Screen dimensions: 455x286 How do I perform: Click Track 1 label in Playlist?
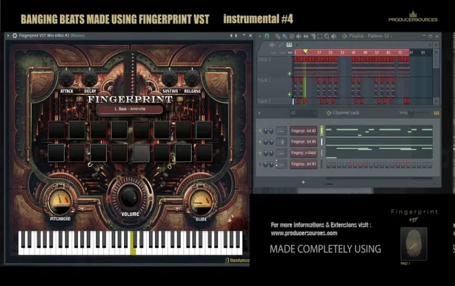coord(264,59)
